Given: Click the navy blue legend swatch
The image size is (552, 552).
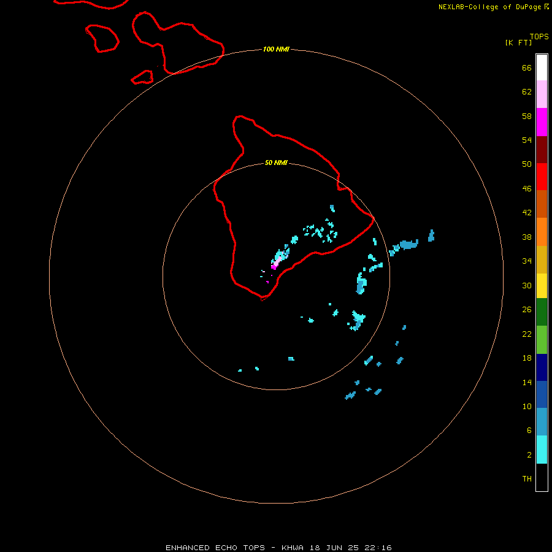Looking at the screenshot, I should [x=542, y=367].
